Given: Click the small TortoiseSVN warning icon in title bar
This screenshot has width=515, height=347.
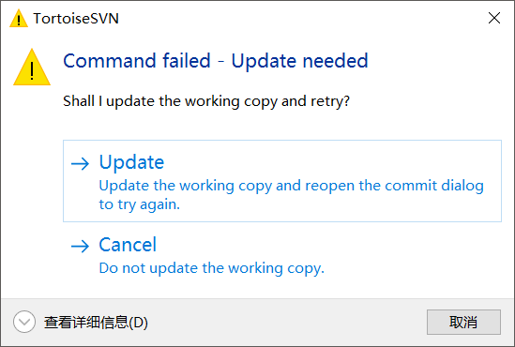Looking at the screenshot, I should [x=19, y=19].
